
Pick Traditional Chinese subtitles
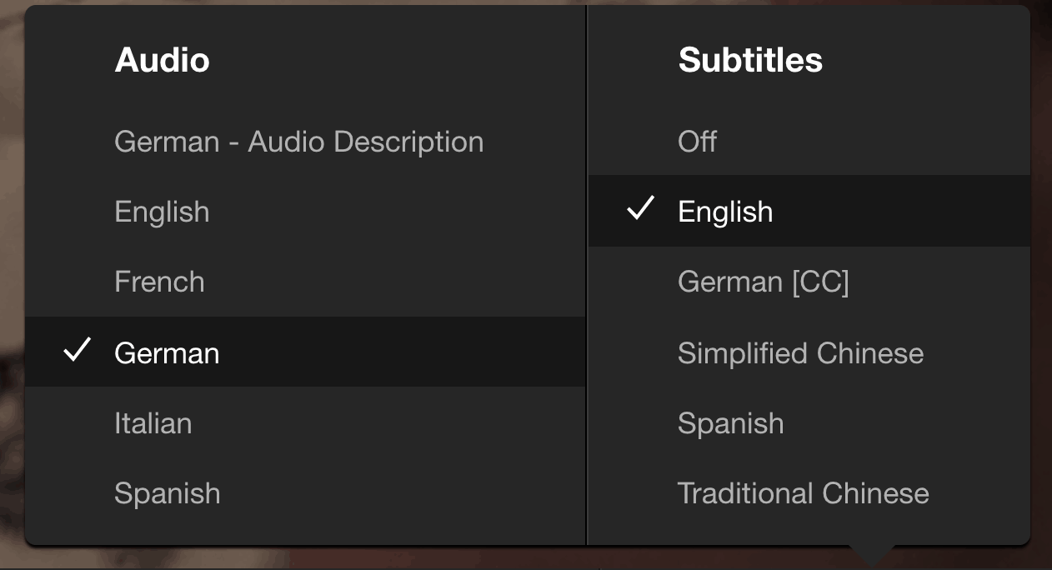click(x=804, y=493)
